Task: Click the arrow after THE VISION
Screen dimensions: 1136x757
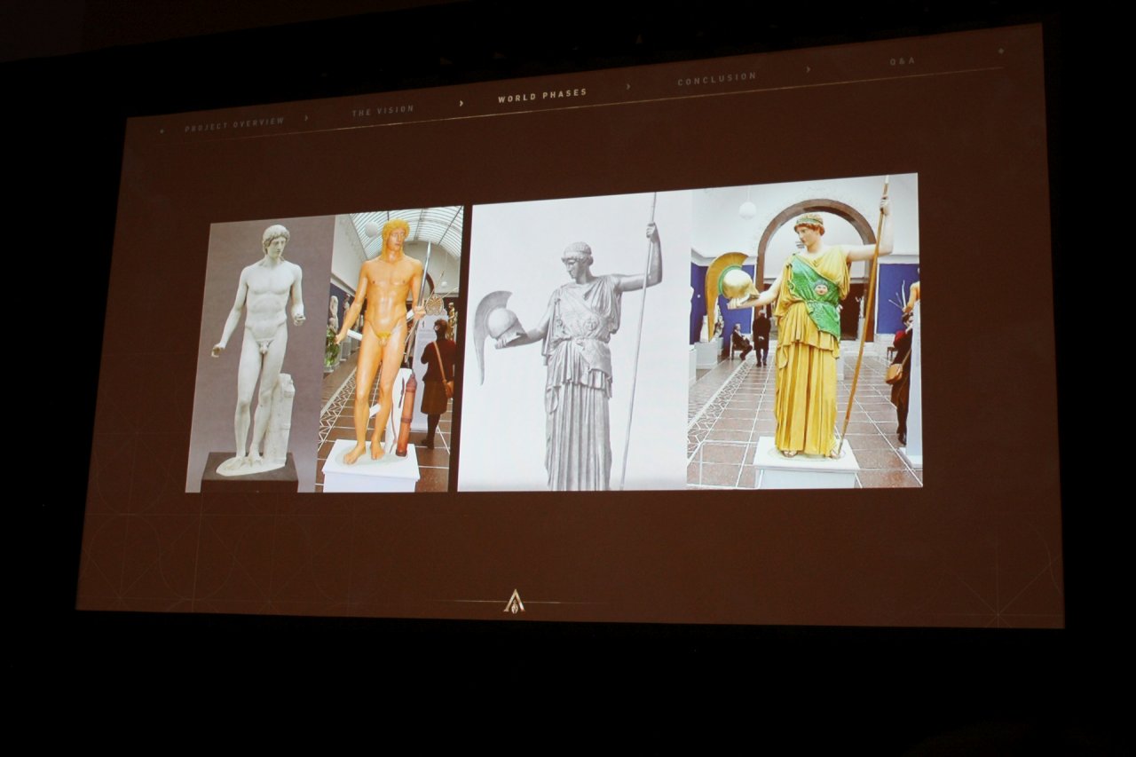Action: click(461, 103)
